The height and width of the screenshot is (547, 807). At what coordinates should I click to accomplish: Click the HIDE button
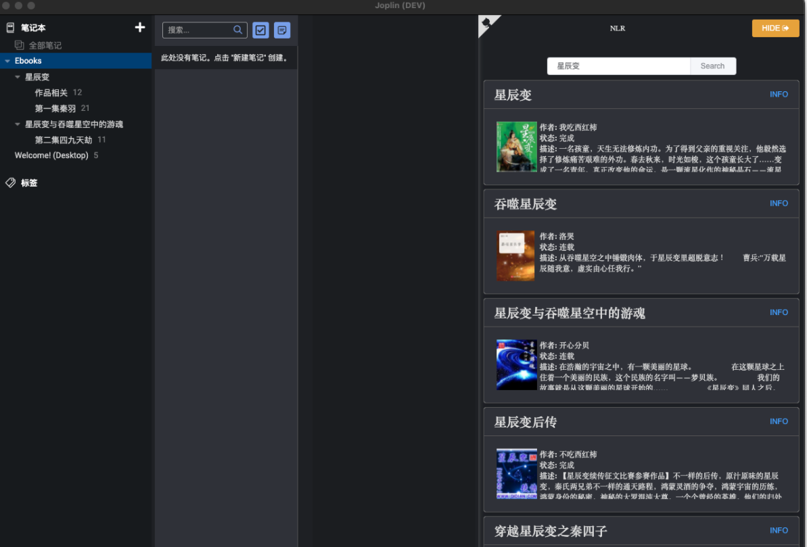[775, 28]
